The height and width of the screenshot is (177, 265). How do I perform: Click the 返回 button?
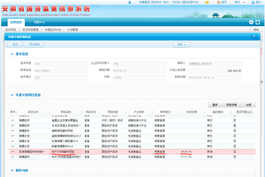coord(15,44)
